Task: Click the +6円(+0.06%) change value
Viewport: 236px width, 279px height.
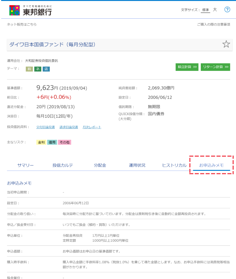Action: pyautogui.click(x=54, y=97)
